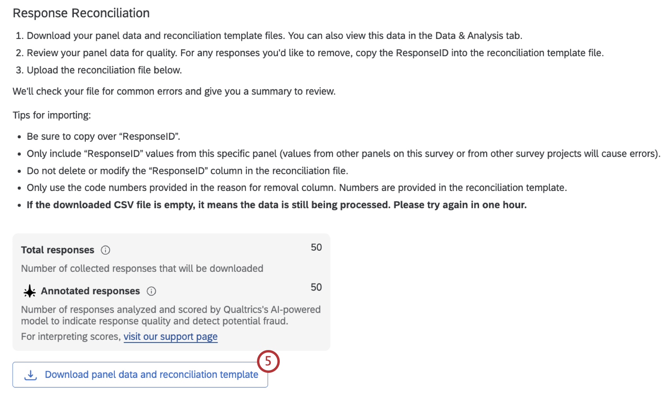Open the Total responses info tooltip icon
Image resolution: width=668 pixels, height=396 pixels.
(x=105, y=250)
